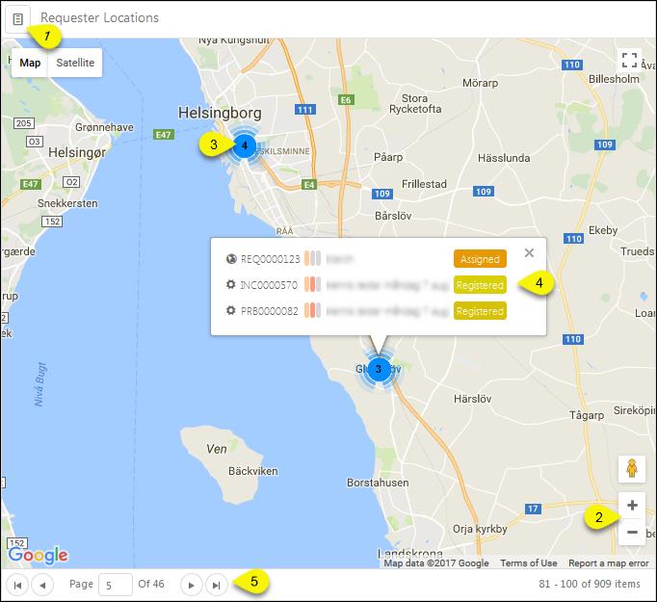657x602 pixels.
Task: Close the ticket info popup
Action: tap(529, 252)
